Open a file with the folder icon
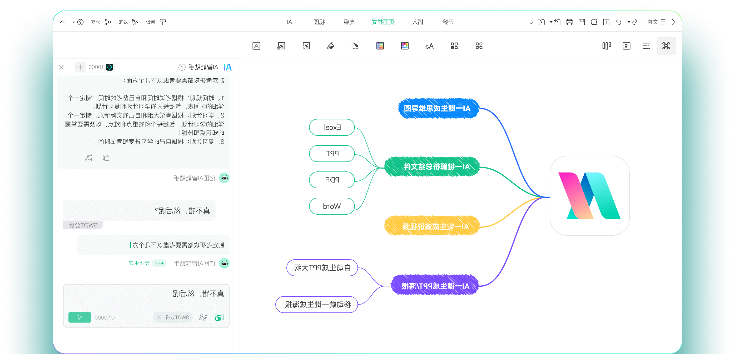Screen dimensions: 735x354 coord(594,22)
